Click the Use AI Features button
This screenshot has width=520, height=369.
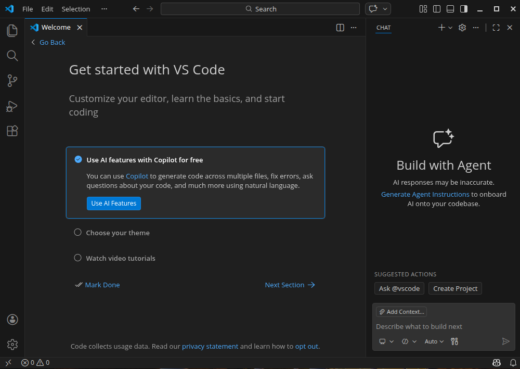113,203
